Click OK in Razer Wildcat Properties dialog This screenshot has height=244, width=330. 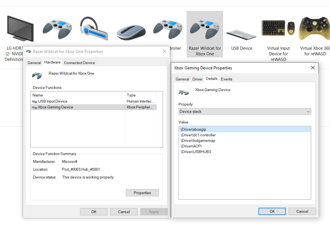pos(93,212)
